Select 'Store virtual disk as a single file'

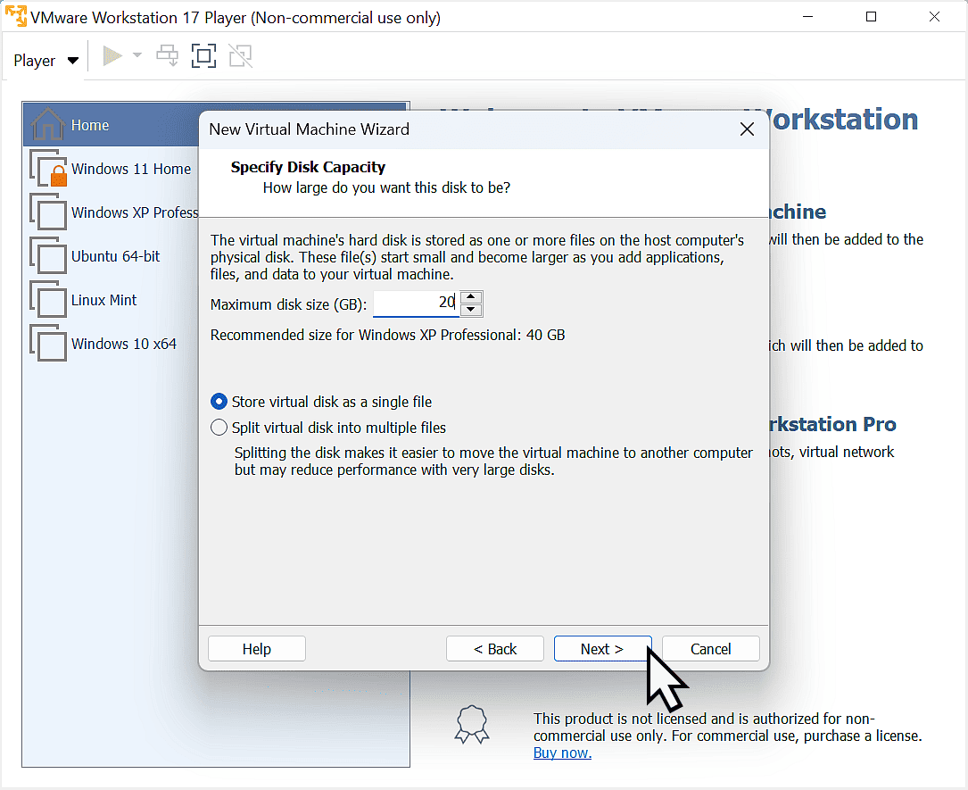pyautogui.click(x=219, y=402)
